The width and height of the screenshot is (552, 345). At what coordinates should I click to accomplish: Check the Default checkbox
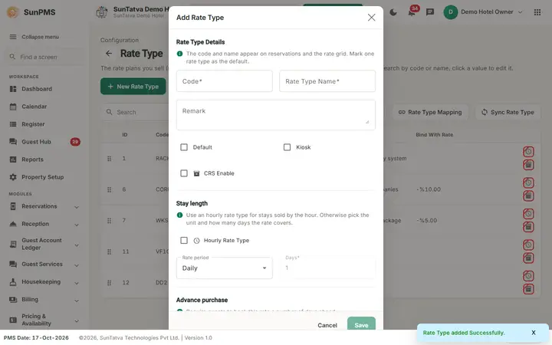pos(184,147)
